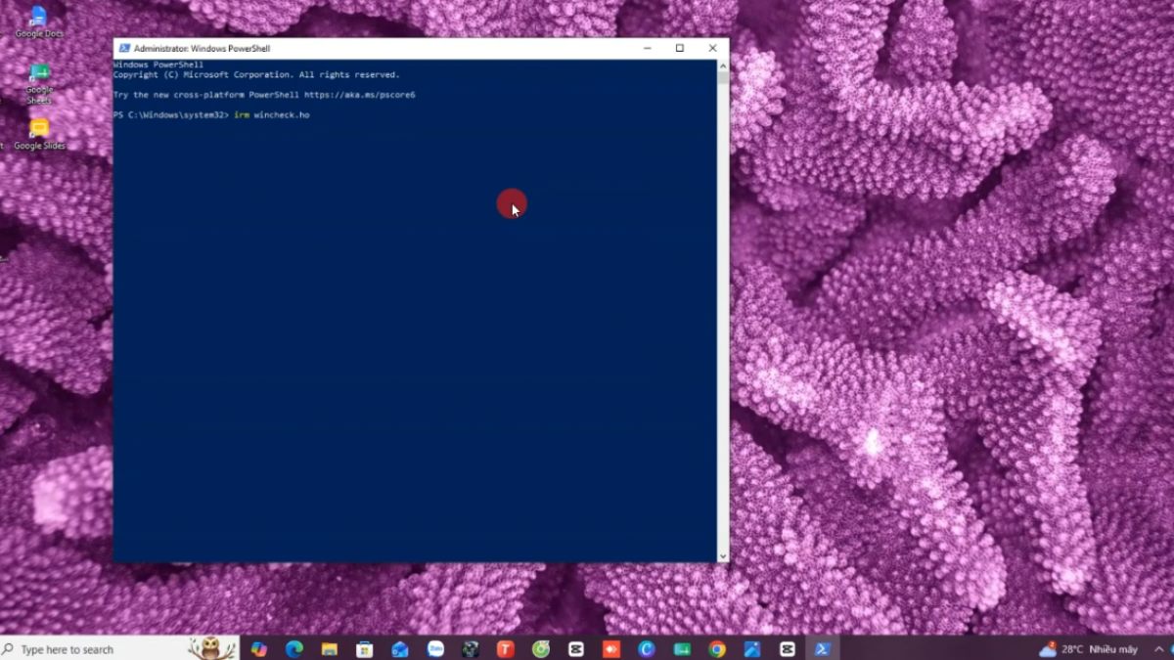
Task: Open Microsoft Edge from the taskbar
Action: (x=293, y=648)
